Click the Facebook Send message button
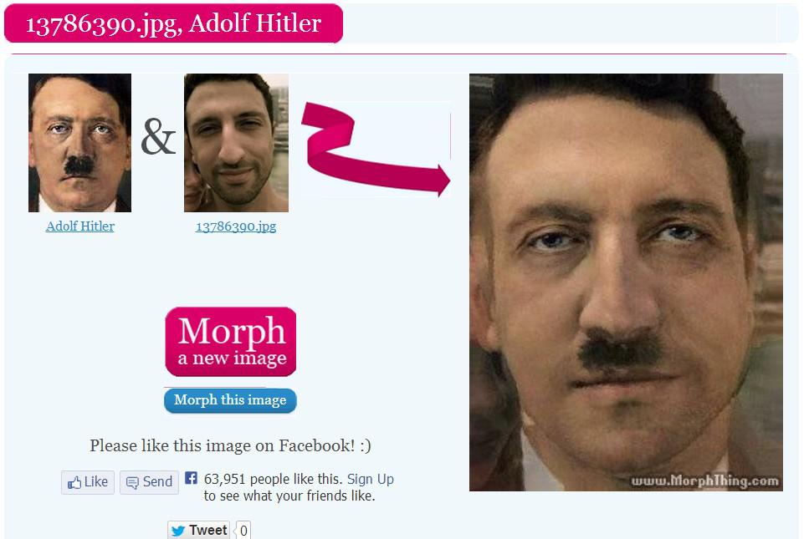 [149, 482]
